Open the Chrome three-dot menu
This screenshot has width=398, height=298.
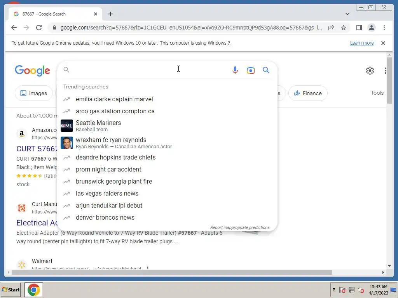(x=384, y=28)
